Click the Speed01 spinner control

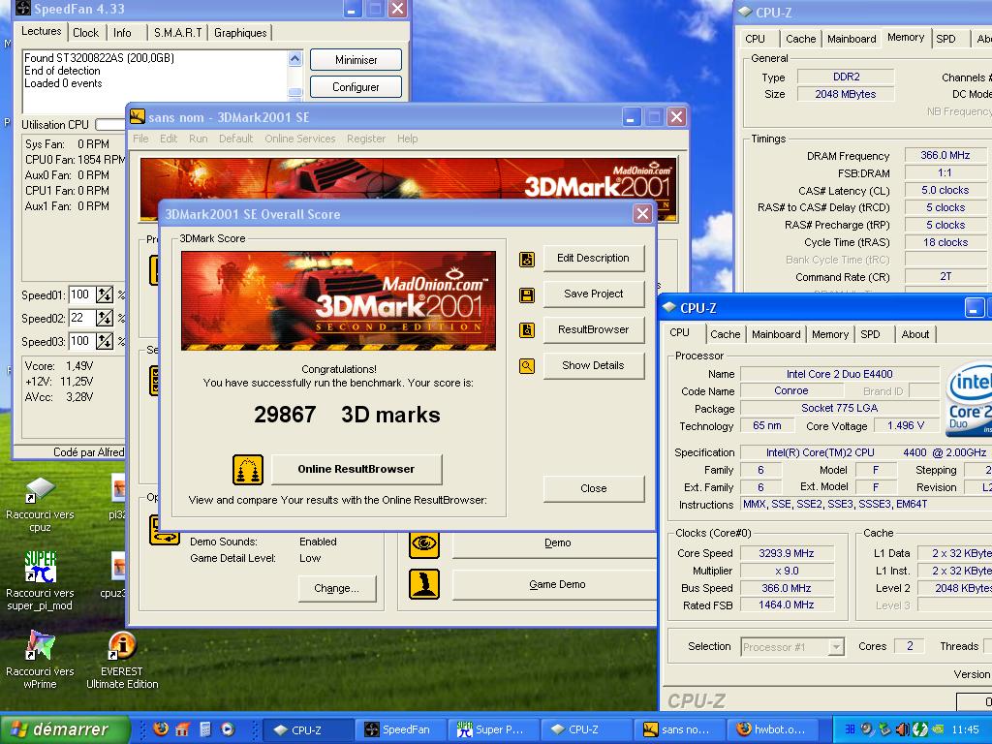click(105, 294)
